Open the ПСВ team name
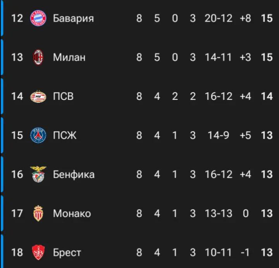The height and width of the screenshot is (268, 279). tap(63, 96)
